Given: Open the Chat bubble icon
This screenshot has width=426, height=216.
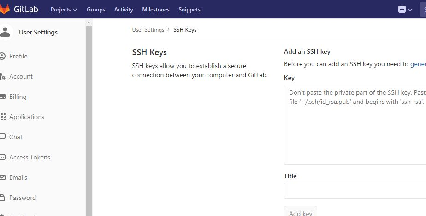Looking at the screenshot, I should (3, 137).
